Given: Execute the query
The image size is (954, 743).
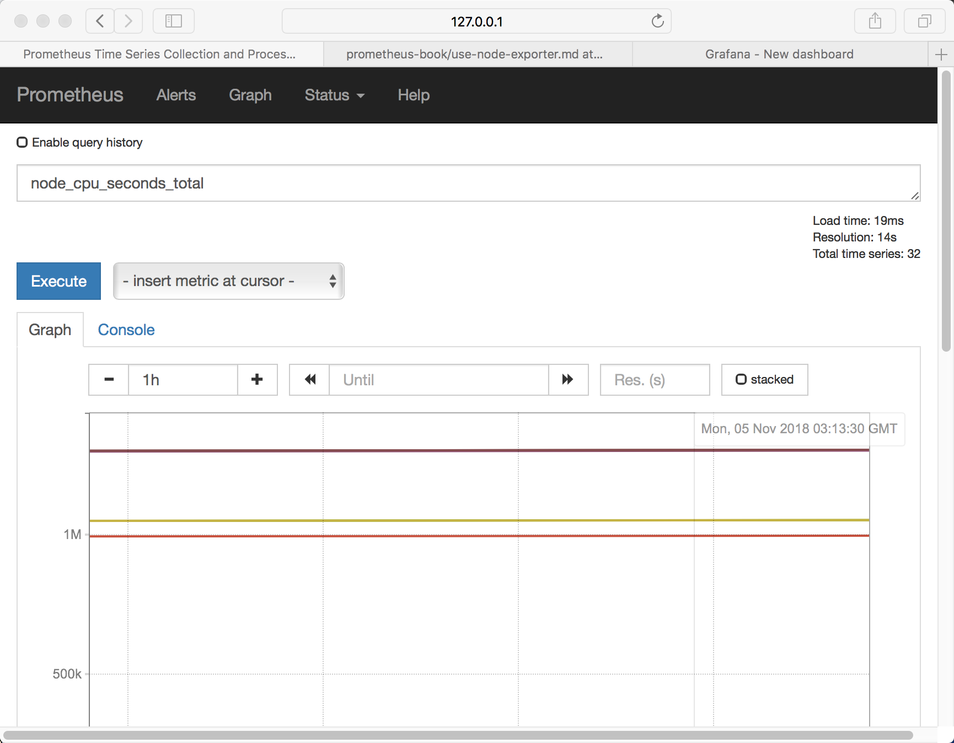Looking at the screenshot, I should pyautogui.click(x=58, y=281).
